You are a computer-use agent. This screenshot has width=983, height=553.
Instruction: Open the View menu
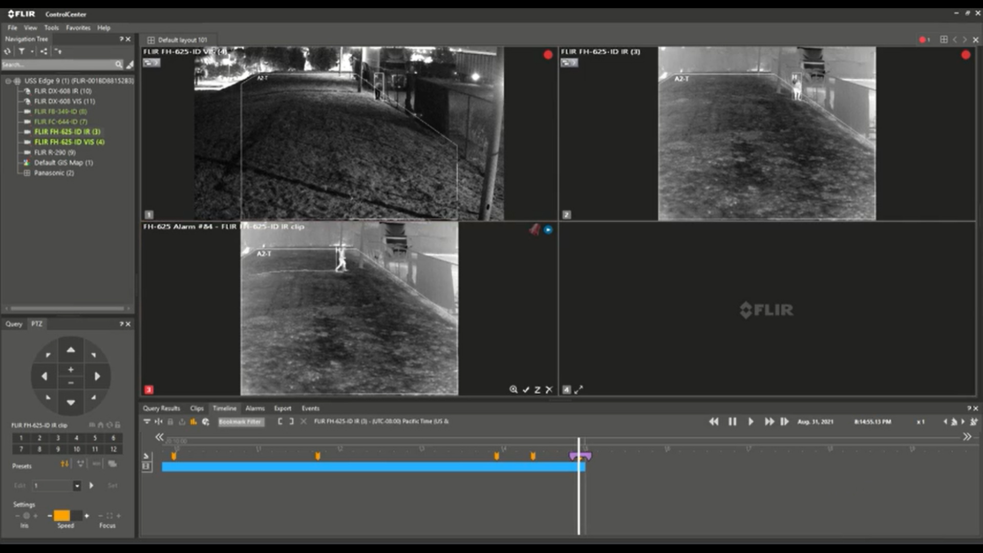pos(30,28)
